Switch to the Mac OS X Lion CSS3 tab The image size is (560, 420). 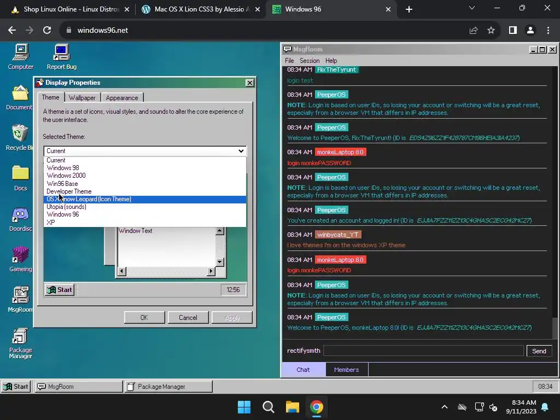click(x=200, y=9)
